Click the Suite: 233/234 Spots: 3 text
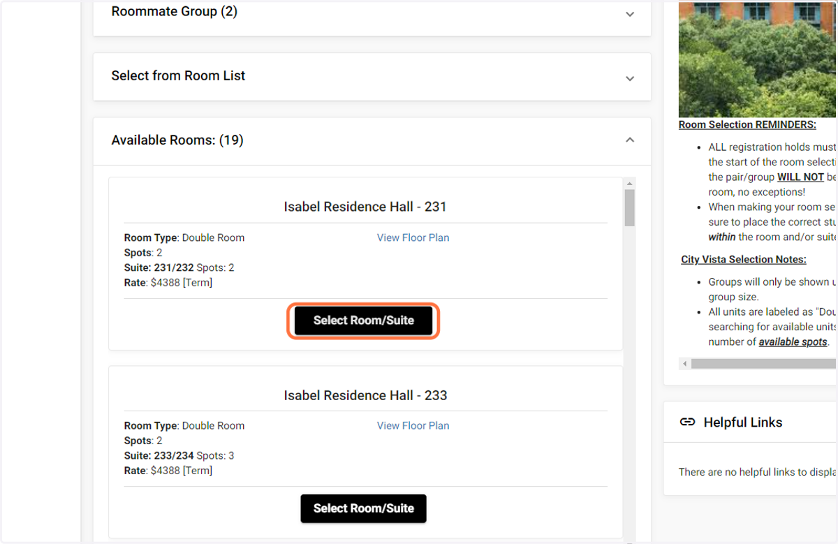 tap(179, 455)
